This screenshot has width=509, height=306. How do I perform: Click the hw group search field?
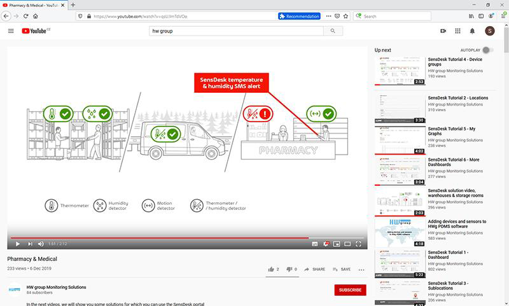click(x=236, y=31)
